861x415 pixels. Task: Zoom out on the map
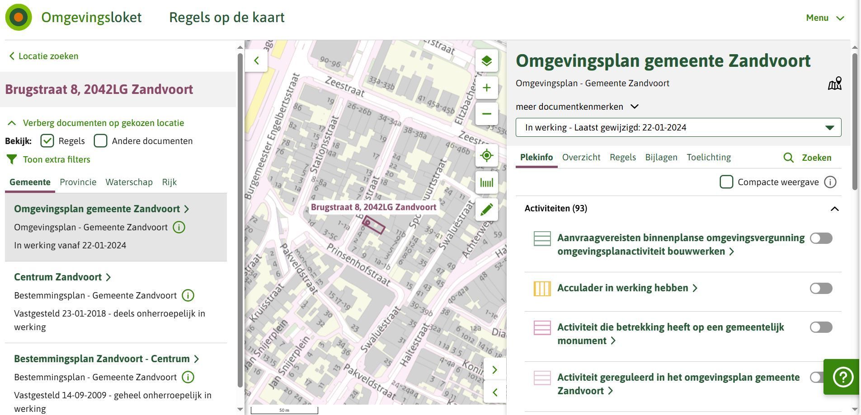click(486, 114)
